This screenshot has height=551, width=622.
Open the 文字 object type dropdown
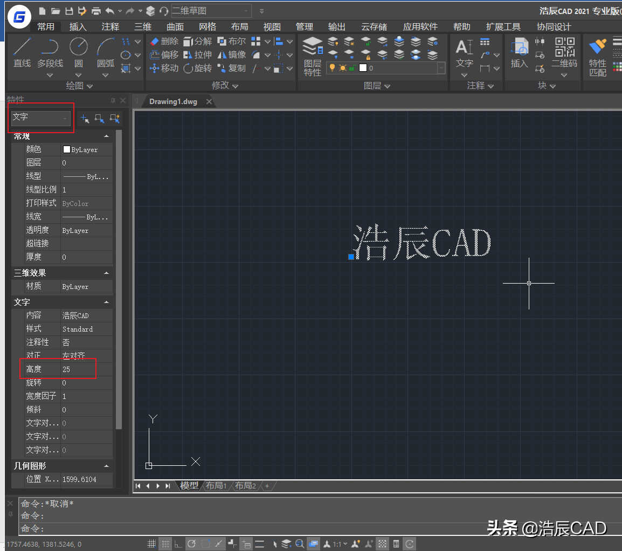point(41,118)
